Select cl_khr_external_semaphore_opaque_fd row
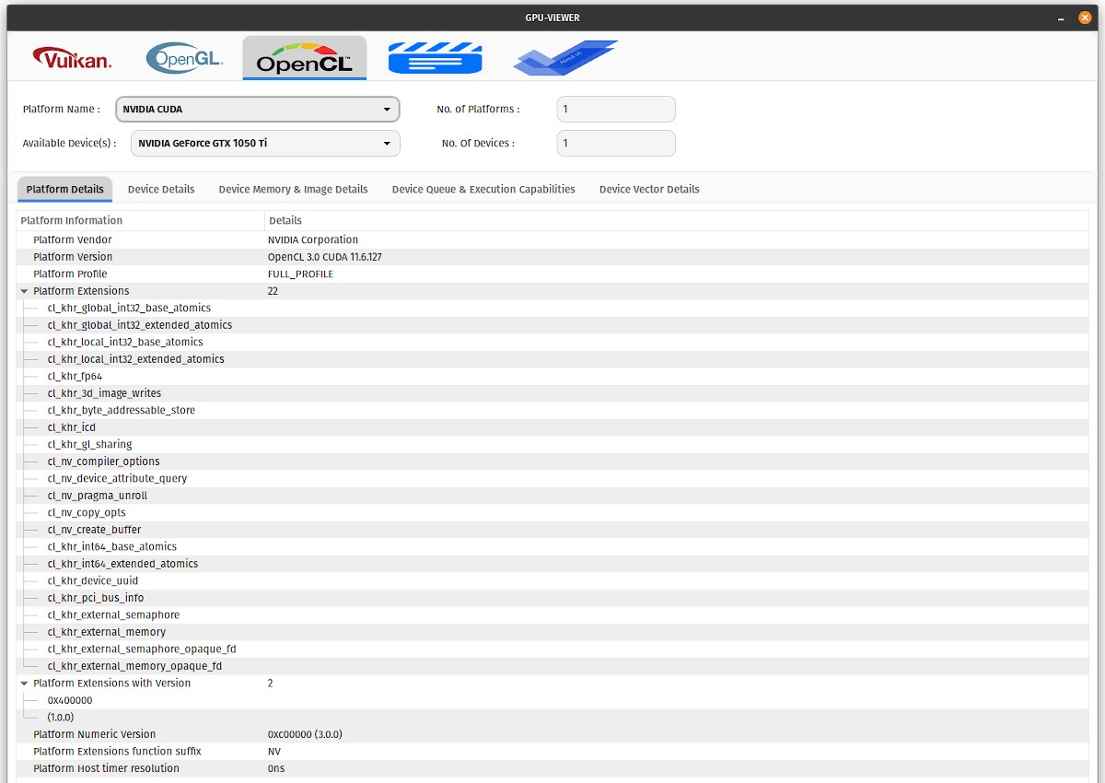The image size is (1105, 783). tap(552, 649)
